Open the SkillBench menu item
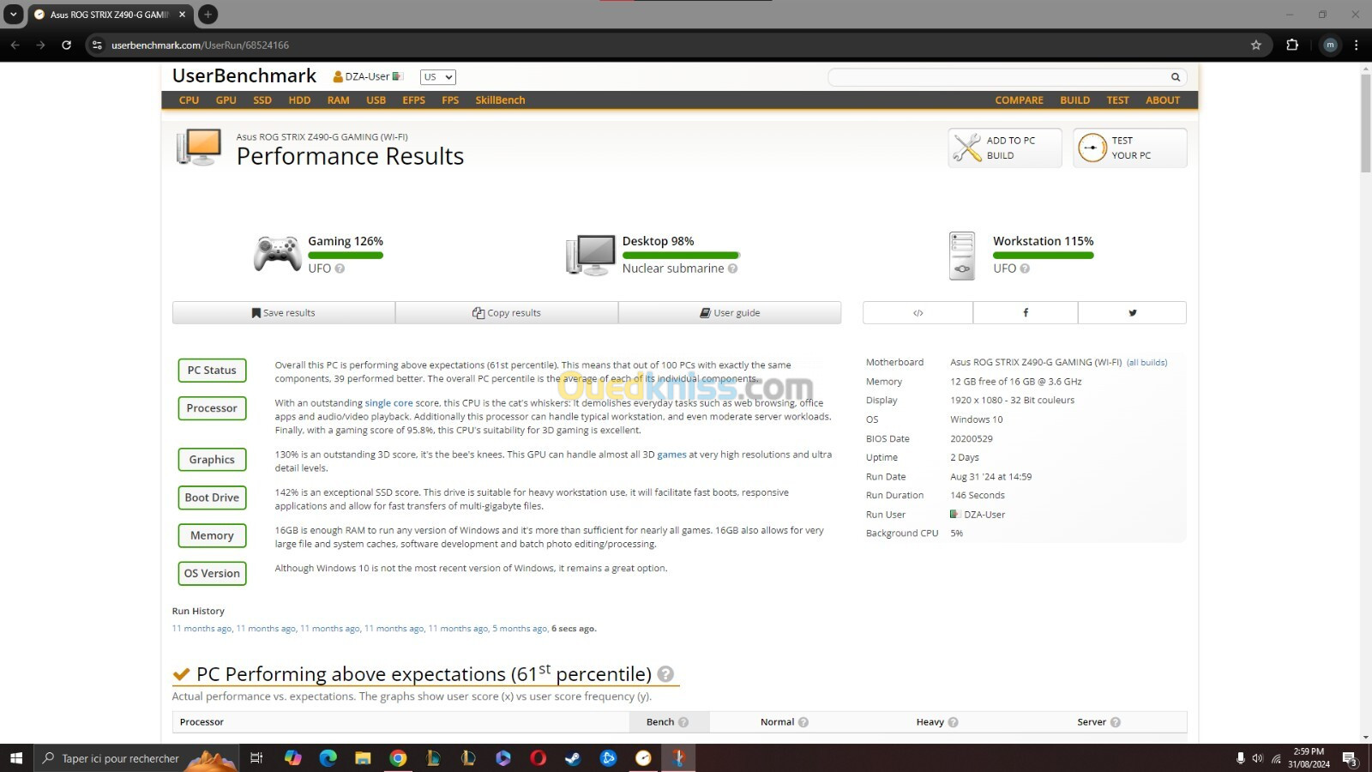 point(500,100)
